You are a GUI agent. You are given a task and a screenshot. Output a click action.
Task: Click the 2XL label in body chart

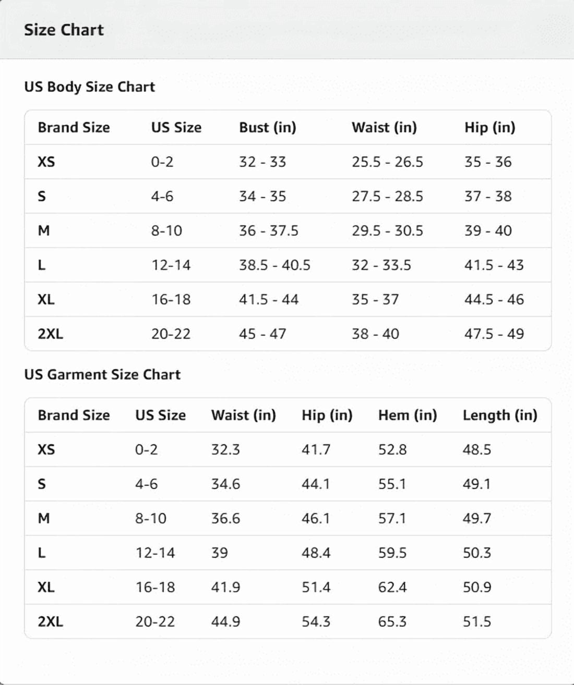coord(51,334)
